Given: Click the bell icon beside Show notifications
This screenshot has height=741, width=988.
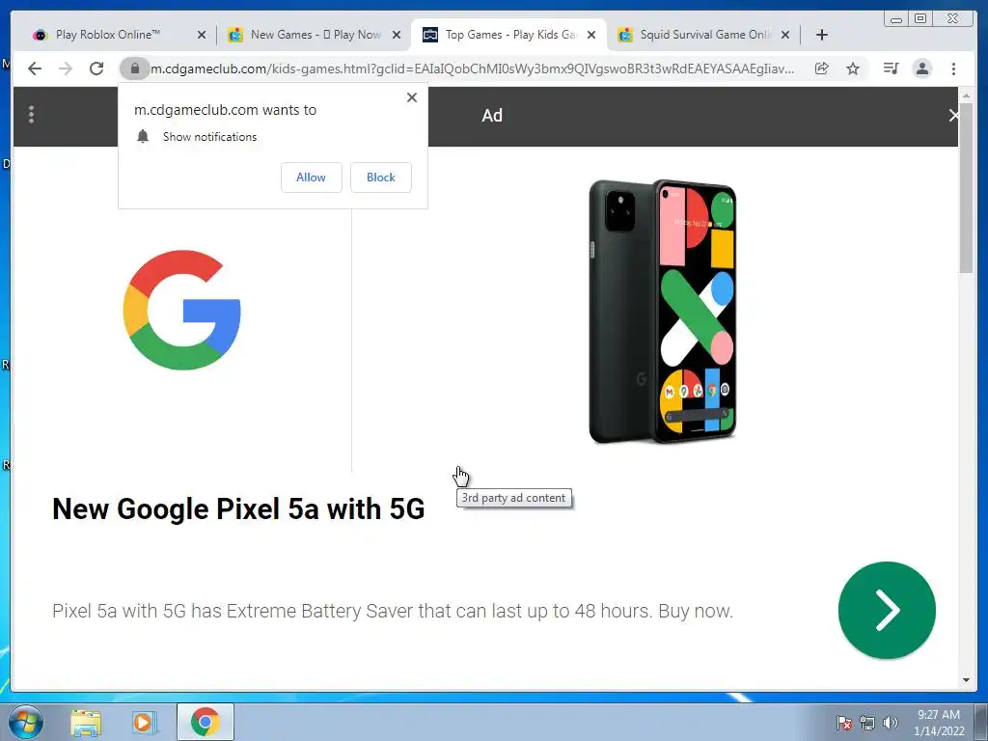Looking at the screenshot, I should click(x=143, y=137).
